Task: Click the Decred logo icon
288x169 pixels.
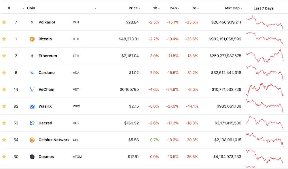Action: 32,123
